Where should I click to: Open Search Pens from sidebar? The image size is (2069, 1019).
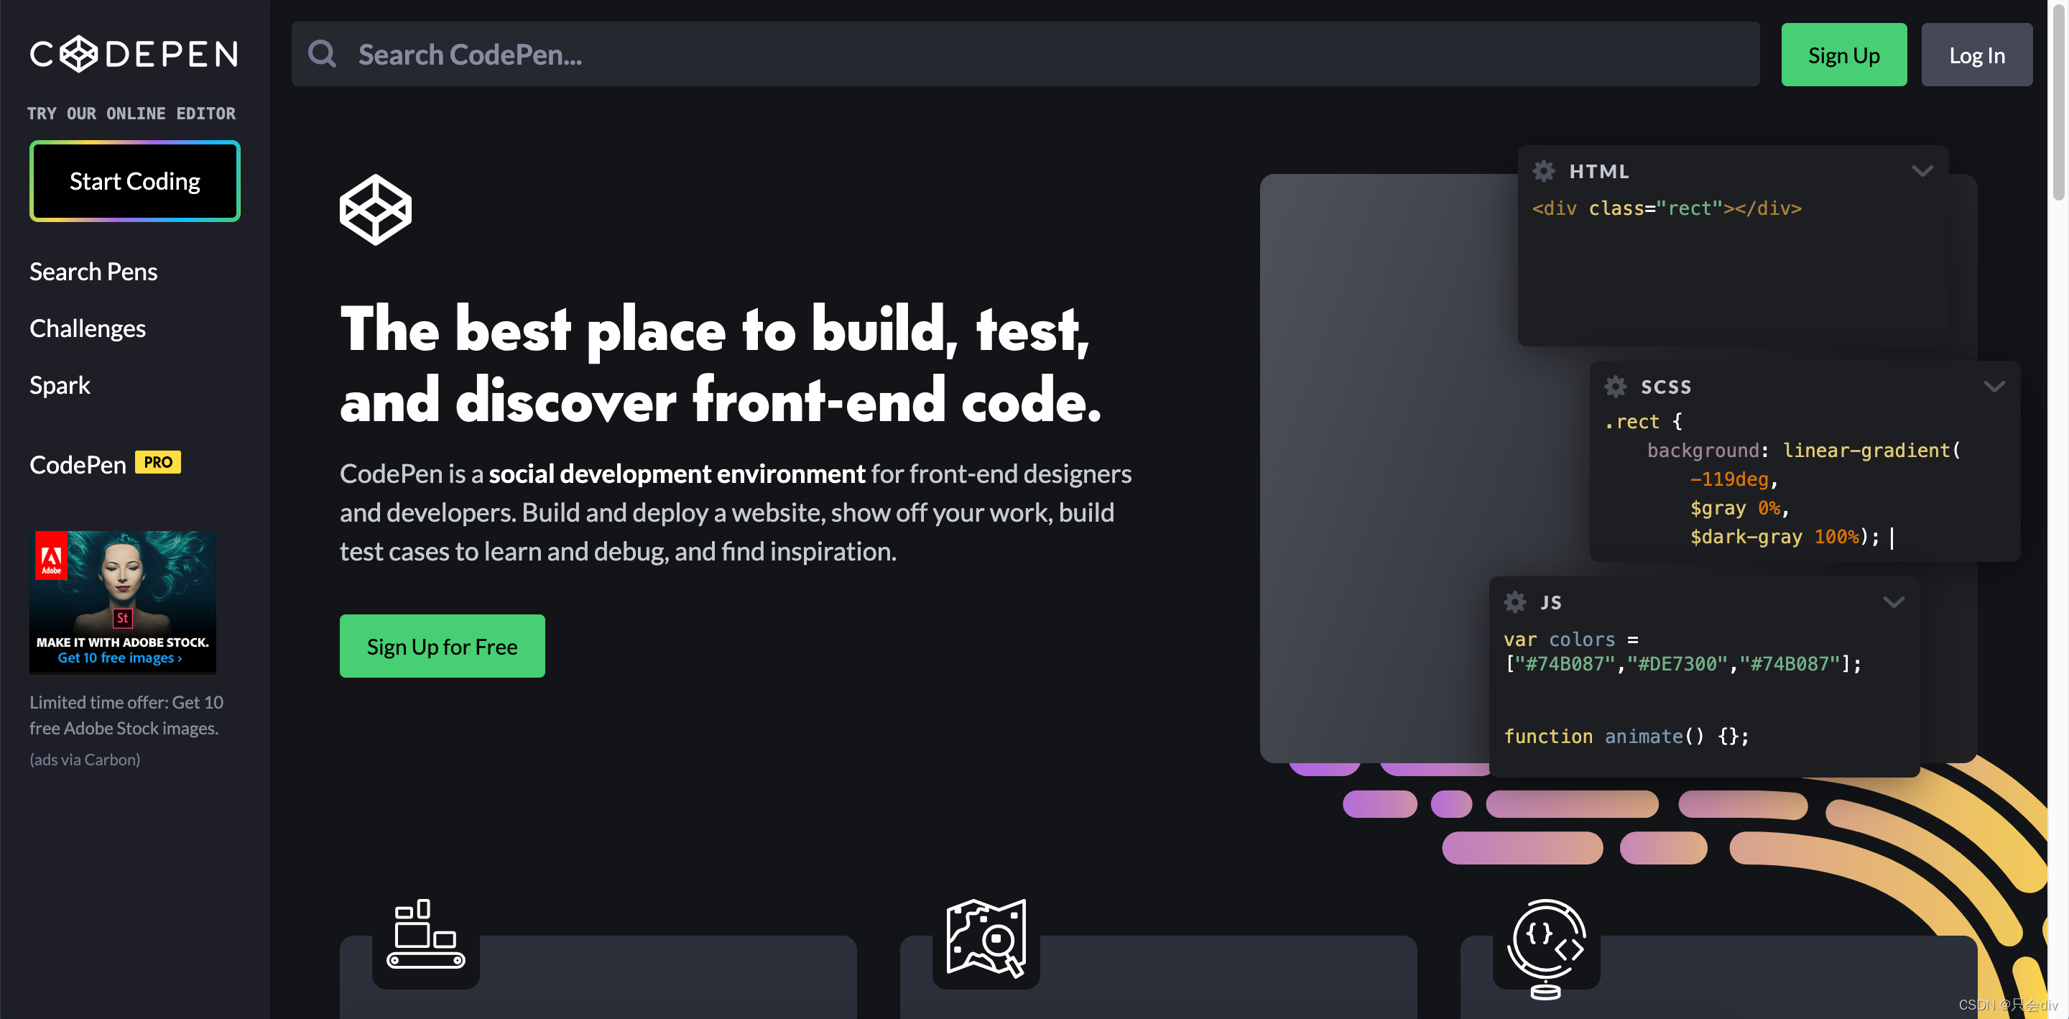click(x=93, y=272)
